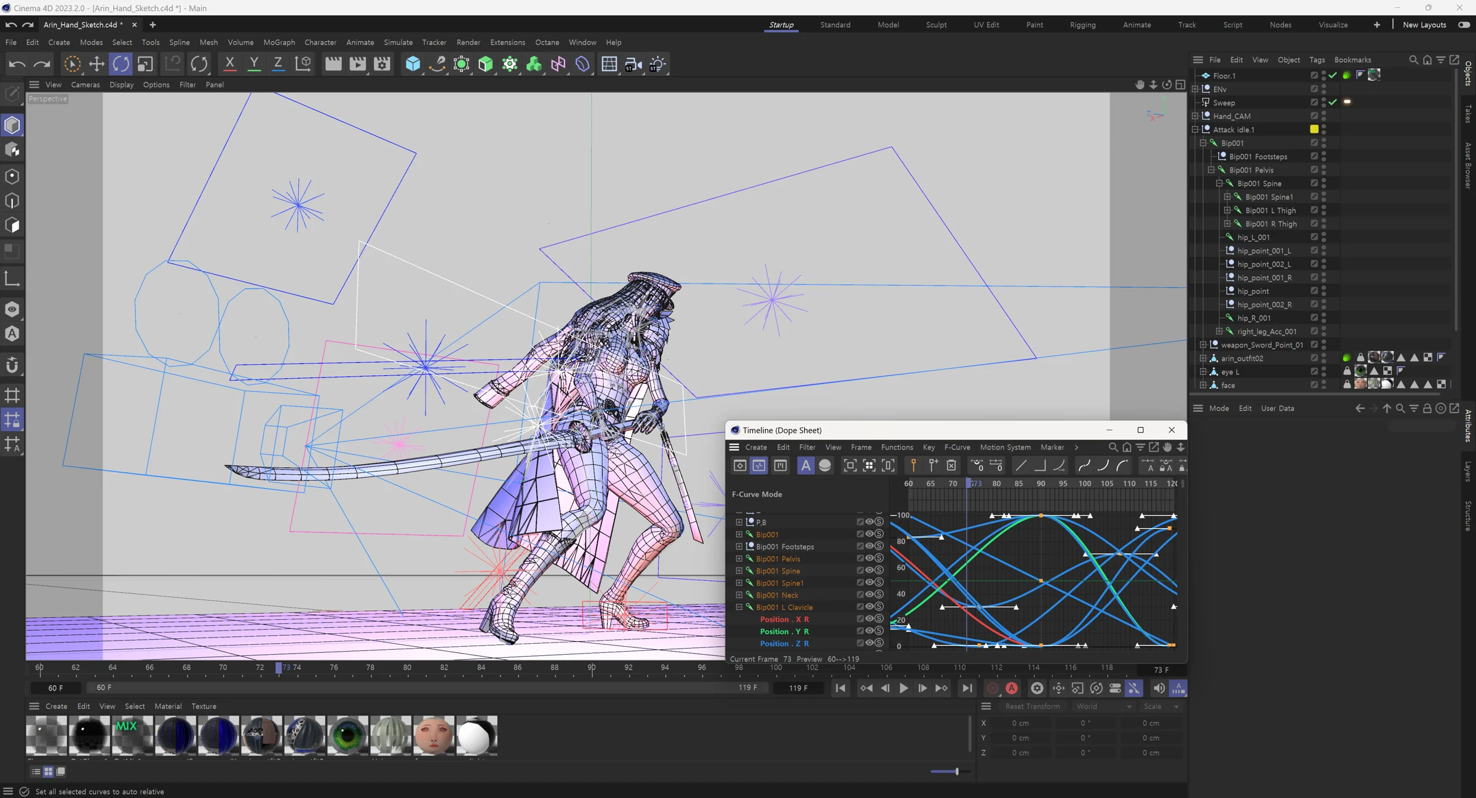This screenshot has width=1476, height=798.
Task: Enable Autokeying button
Action: tap(1012, 688)
